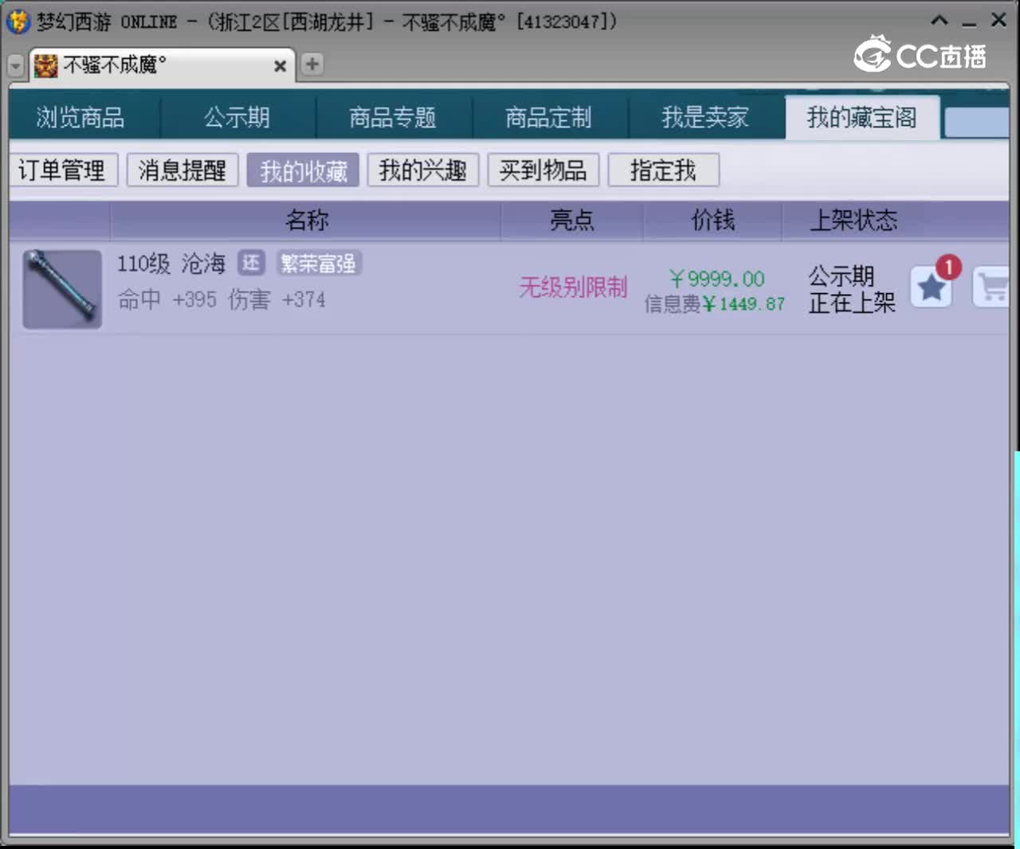The image size is (1020, 849).
Task: Open 商品定制 tab
Action: [x=549, y=118]
